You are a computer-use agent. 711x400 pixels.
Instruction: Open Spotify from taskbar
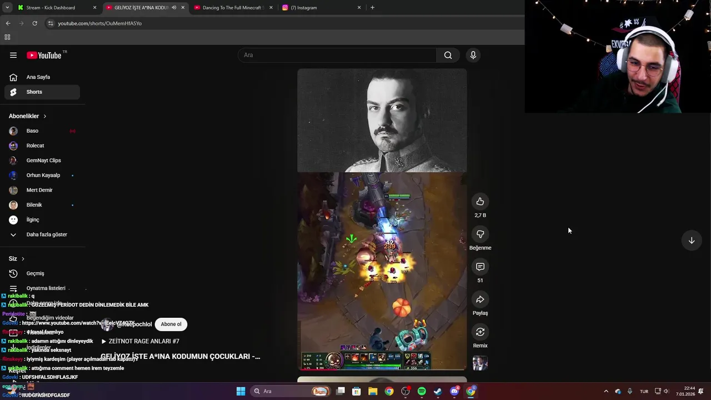[x=422, y=391]
